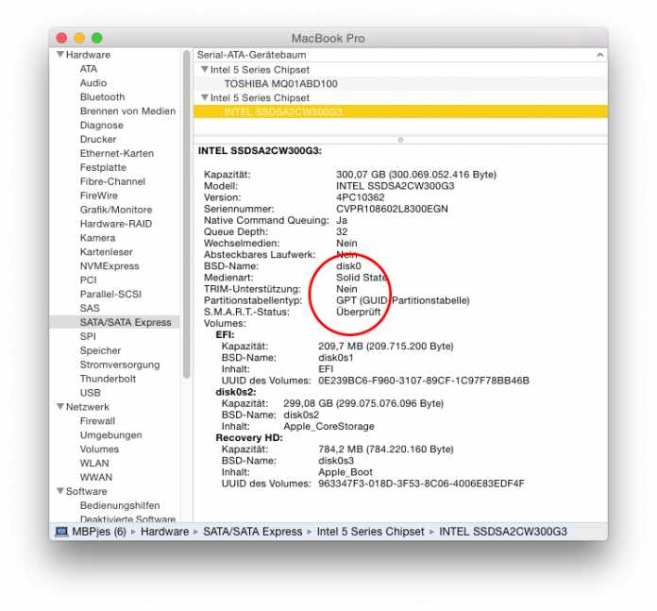Screen dimensions: 657x611
Task: Collapse the first Intel 5 Series Chipset node
Action: tap(204, 70)
